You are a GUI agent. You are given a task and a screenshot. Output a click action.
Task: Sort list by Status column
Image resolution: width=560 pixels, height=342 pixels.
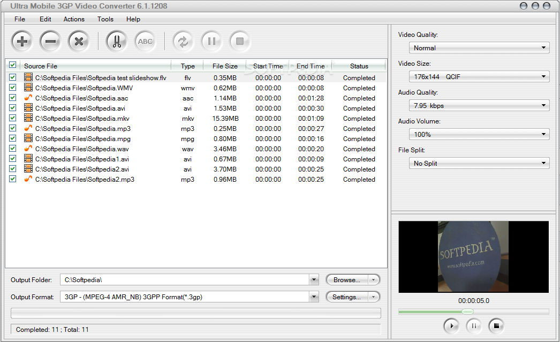pyautogui.click(x=359, y=66)
